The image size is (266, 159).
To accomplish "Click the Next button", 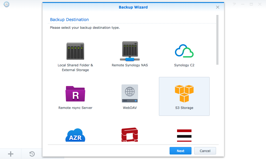I will (181, 151).
